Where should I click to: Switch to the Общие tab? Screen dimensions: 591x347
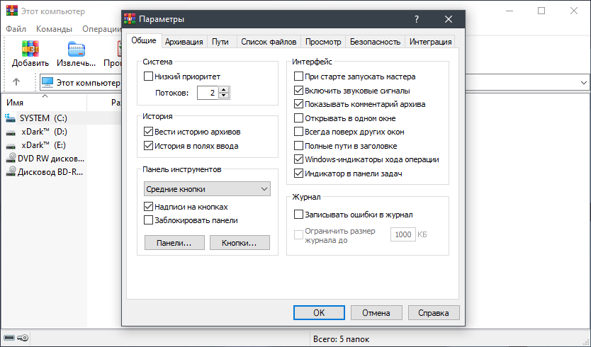pyautogui.click(x=144, y=40)
